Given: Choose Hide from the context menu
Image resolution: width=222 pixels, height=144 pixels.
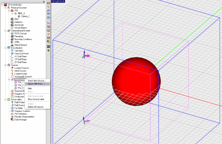Looking at the screenshot, I should [30, 88].
